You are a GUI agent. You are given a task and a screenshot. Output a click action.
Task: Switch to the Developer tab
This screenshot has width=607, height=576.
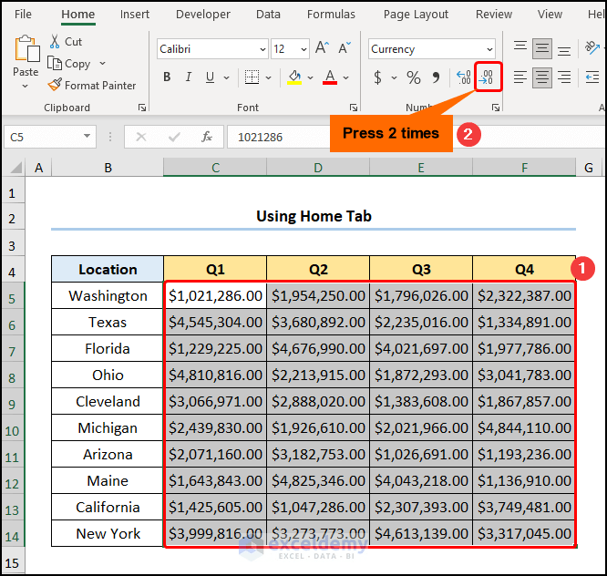coord(203,15)
